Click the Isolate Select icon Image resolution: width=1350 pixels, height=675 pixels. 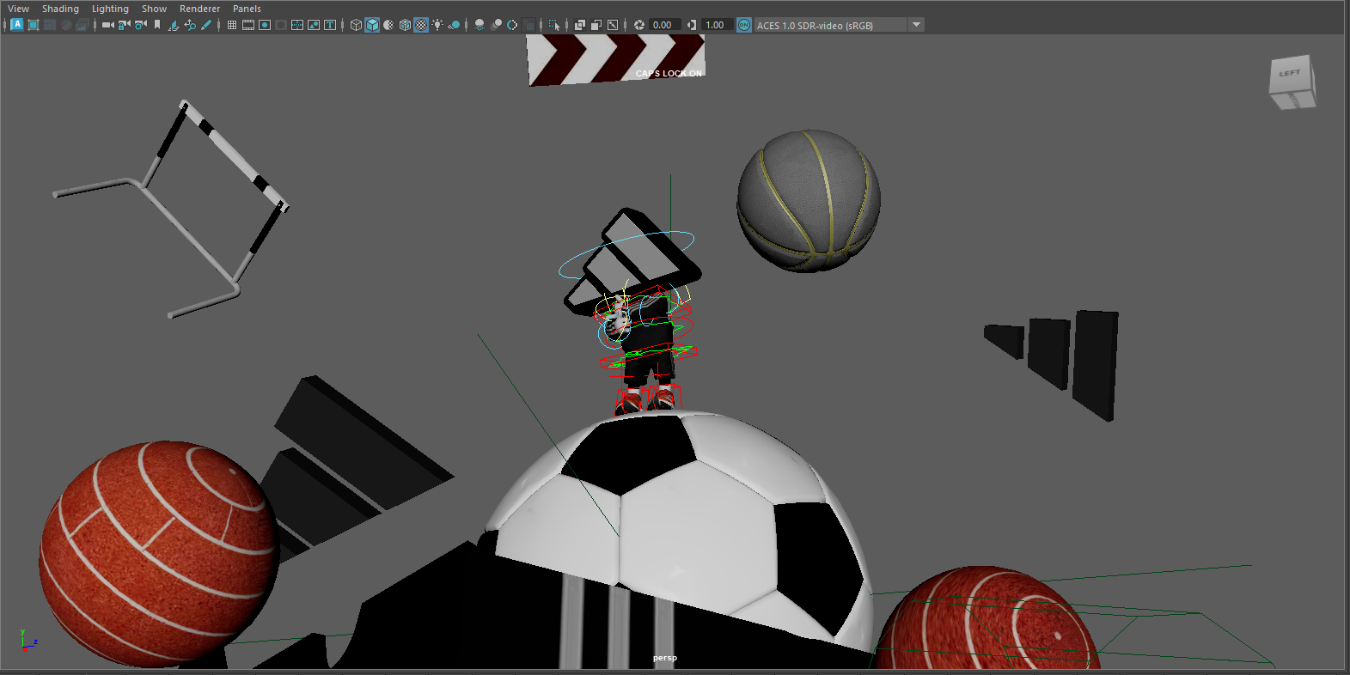(554, 25)
